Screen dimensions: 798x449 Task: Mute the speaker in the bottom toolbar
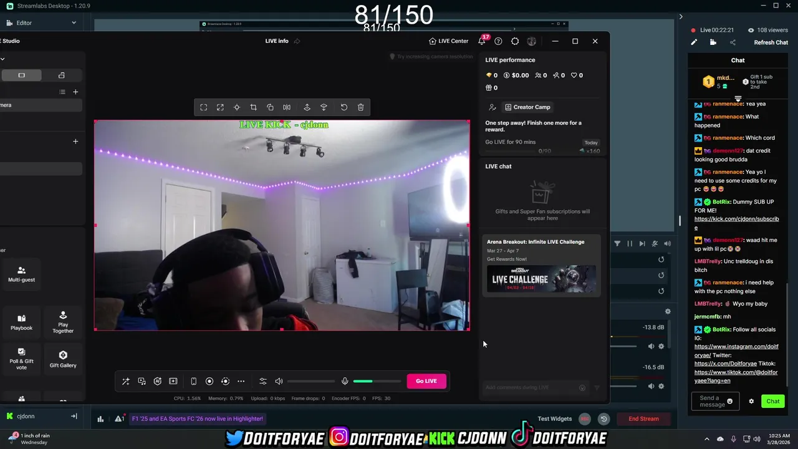coord(279,381)
